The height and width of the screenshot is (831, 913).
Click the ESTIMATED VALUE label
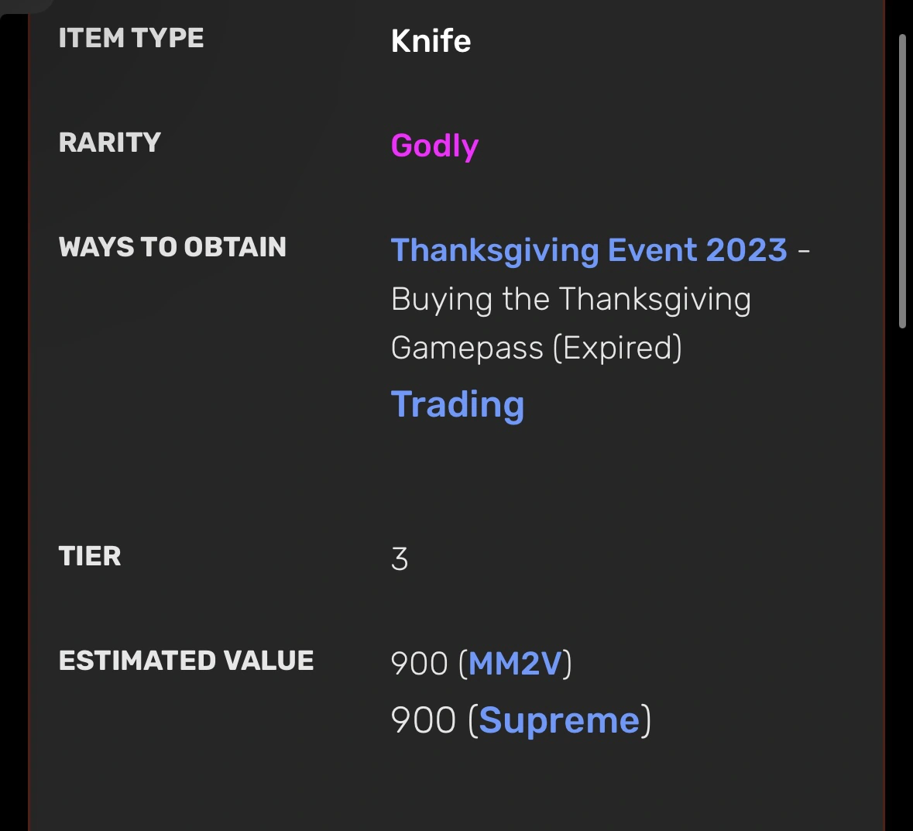186,660
